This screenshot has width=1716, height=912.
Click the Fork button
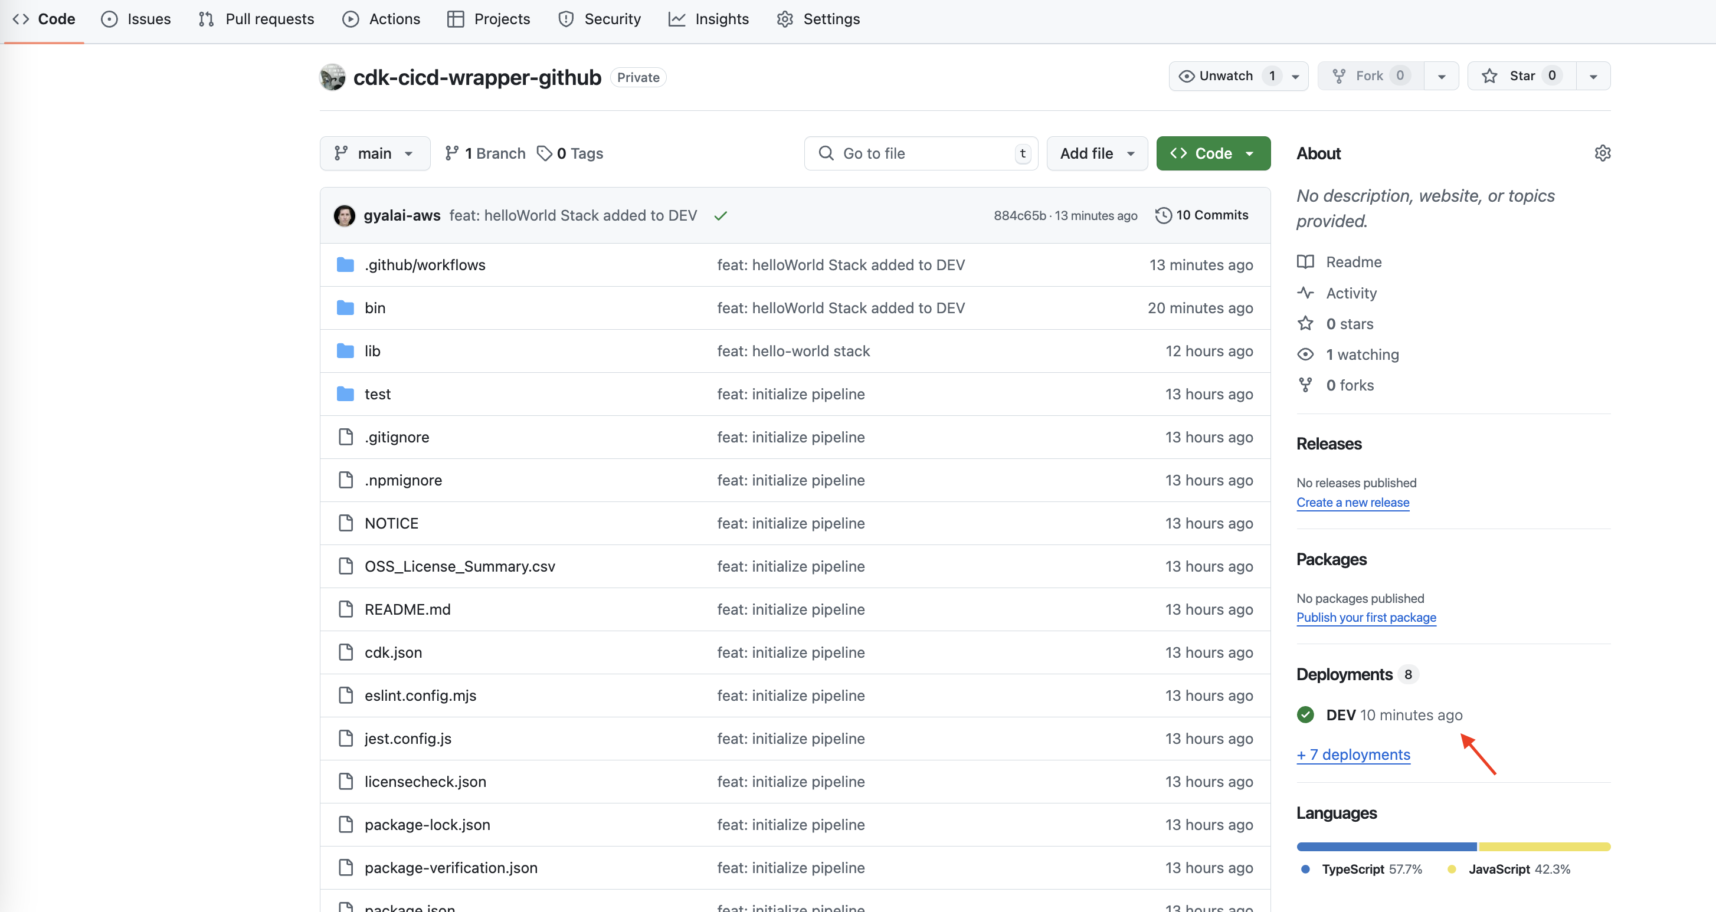(x=1371, y=76)
